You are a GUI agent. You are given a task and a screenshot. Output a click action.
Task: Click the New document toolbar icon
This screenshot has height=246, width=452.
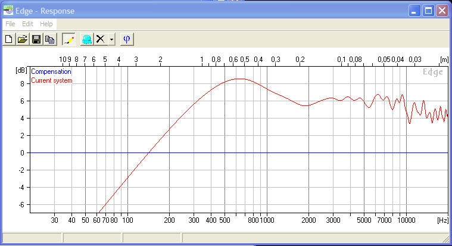tap(9, 39)
